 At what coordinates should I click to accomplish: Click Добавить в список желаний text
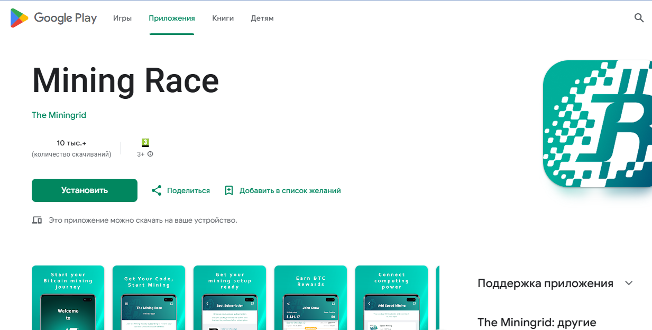point(290,190)
